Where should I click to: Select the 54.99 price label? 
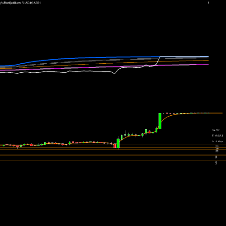[x=216, y=130]
